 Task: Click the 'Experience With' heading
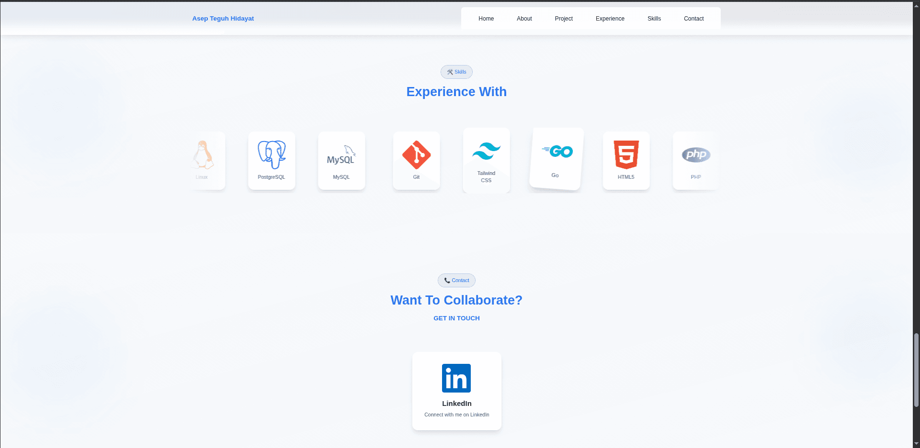456,92
